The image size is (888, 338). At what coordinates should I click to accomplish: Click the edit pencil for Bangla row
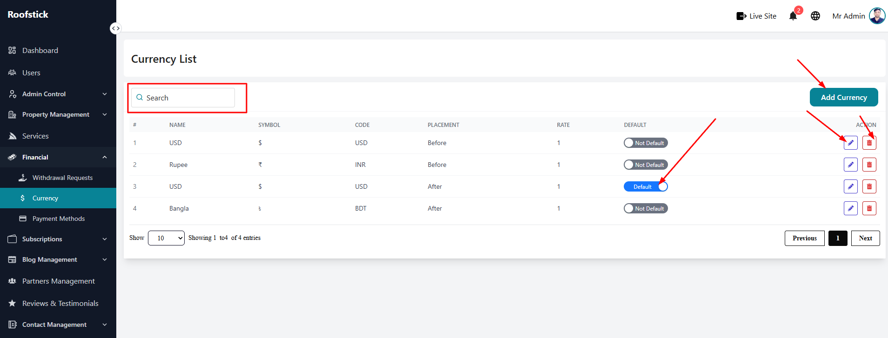tap(851, 208)
